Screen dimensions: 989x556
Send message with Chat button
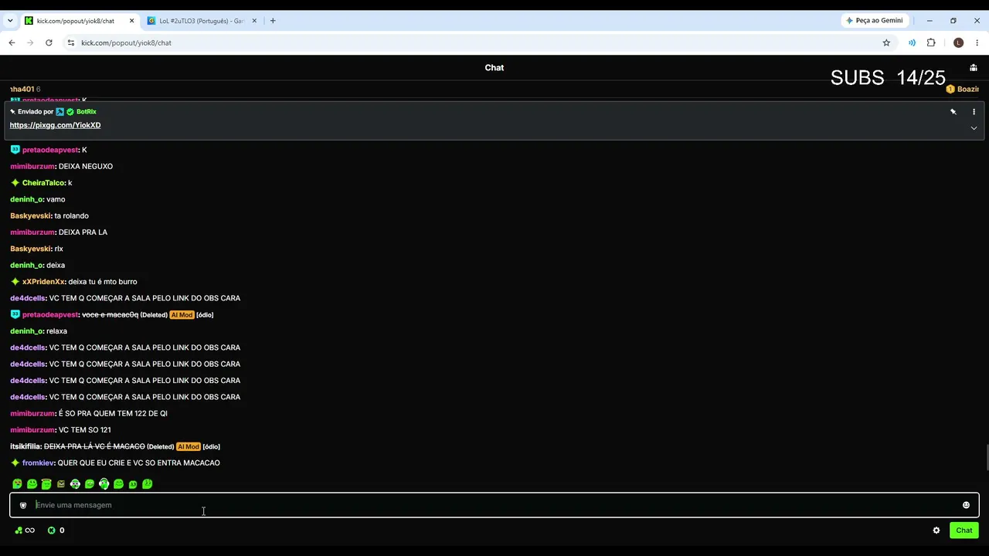click(964, 531)
